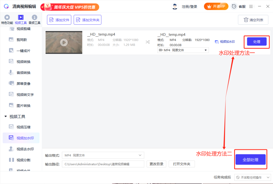Open the 视频去水印 tool
273x184 pixels.
click(x=21, y=149)
